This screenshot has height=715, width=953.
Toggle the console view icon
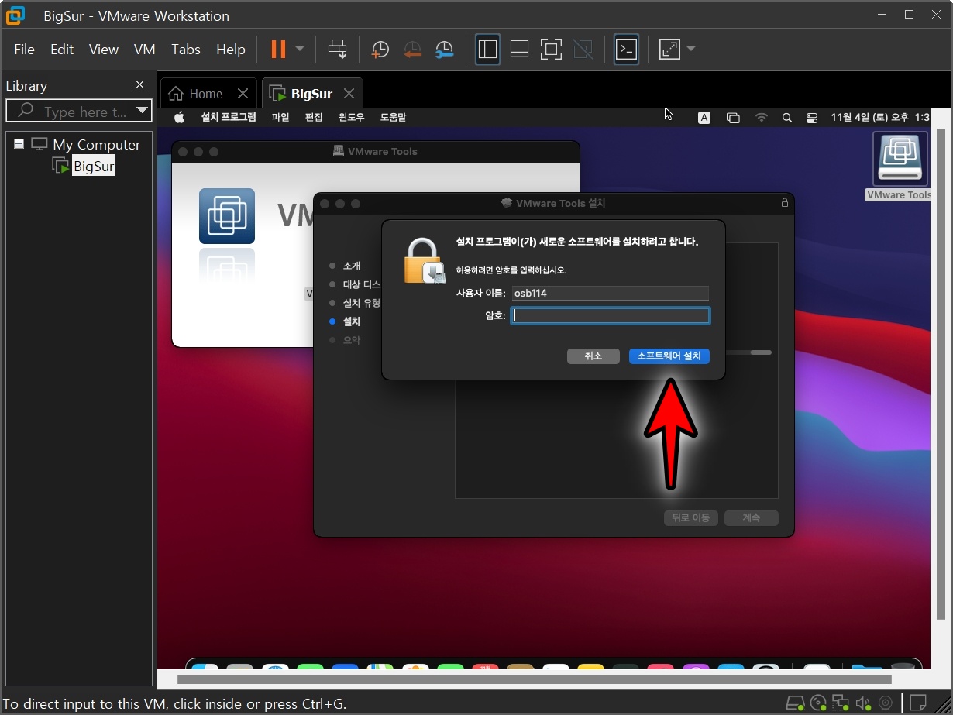point(626,50)
